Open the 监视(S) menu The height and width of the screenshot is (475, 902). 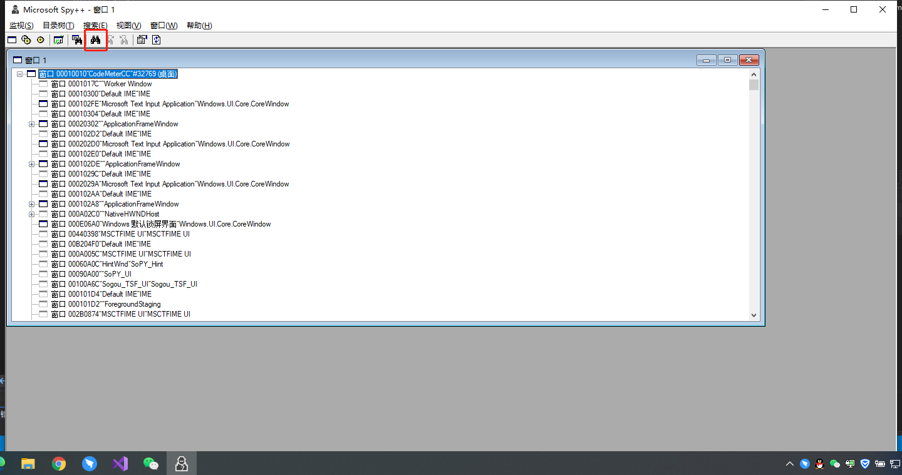pos(21,26)
